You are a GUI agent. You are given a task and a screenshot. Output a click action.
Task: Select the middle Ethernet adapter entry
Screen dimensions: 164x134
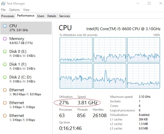tap(26, 105)
